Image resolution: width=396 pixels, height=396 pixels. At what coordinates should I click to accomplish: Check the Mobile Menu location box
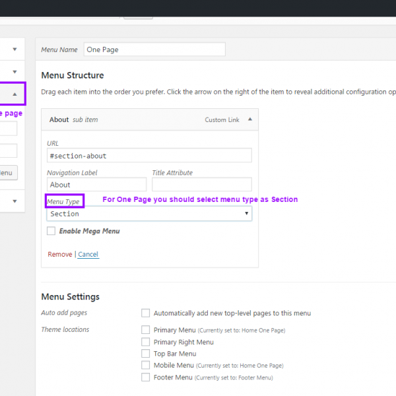pos(145,365)
